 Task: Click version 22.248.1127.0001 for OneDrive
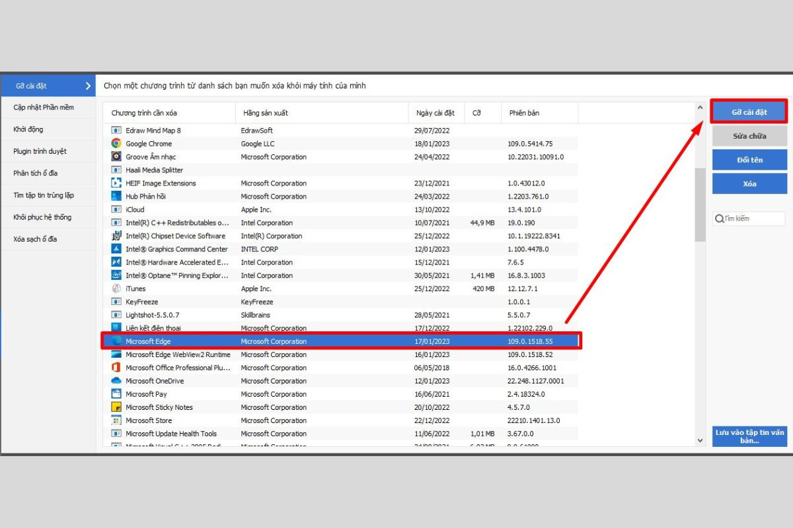coord(536,381)
